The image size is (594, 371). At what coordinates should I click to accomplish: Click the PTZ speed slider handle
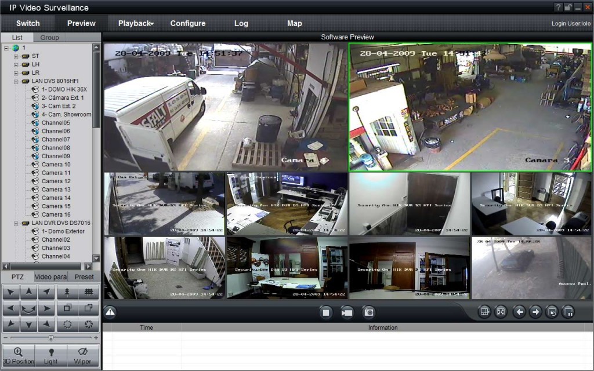51,337
